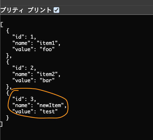The image size is (153, 140).
Task: Select the "item2" name value
Action: tap(47, 74)
